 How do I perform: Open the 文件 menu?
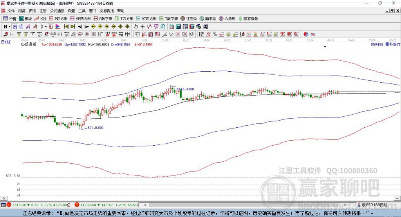pos(11,11)
